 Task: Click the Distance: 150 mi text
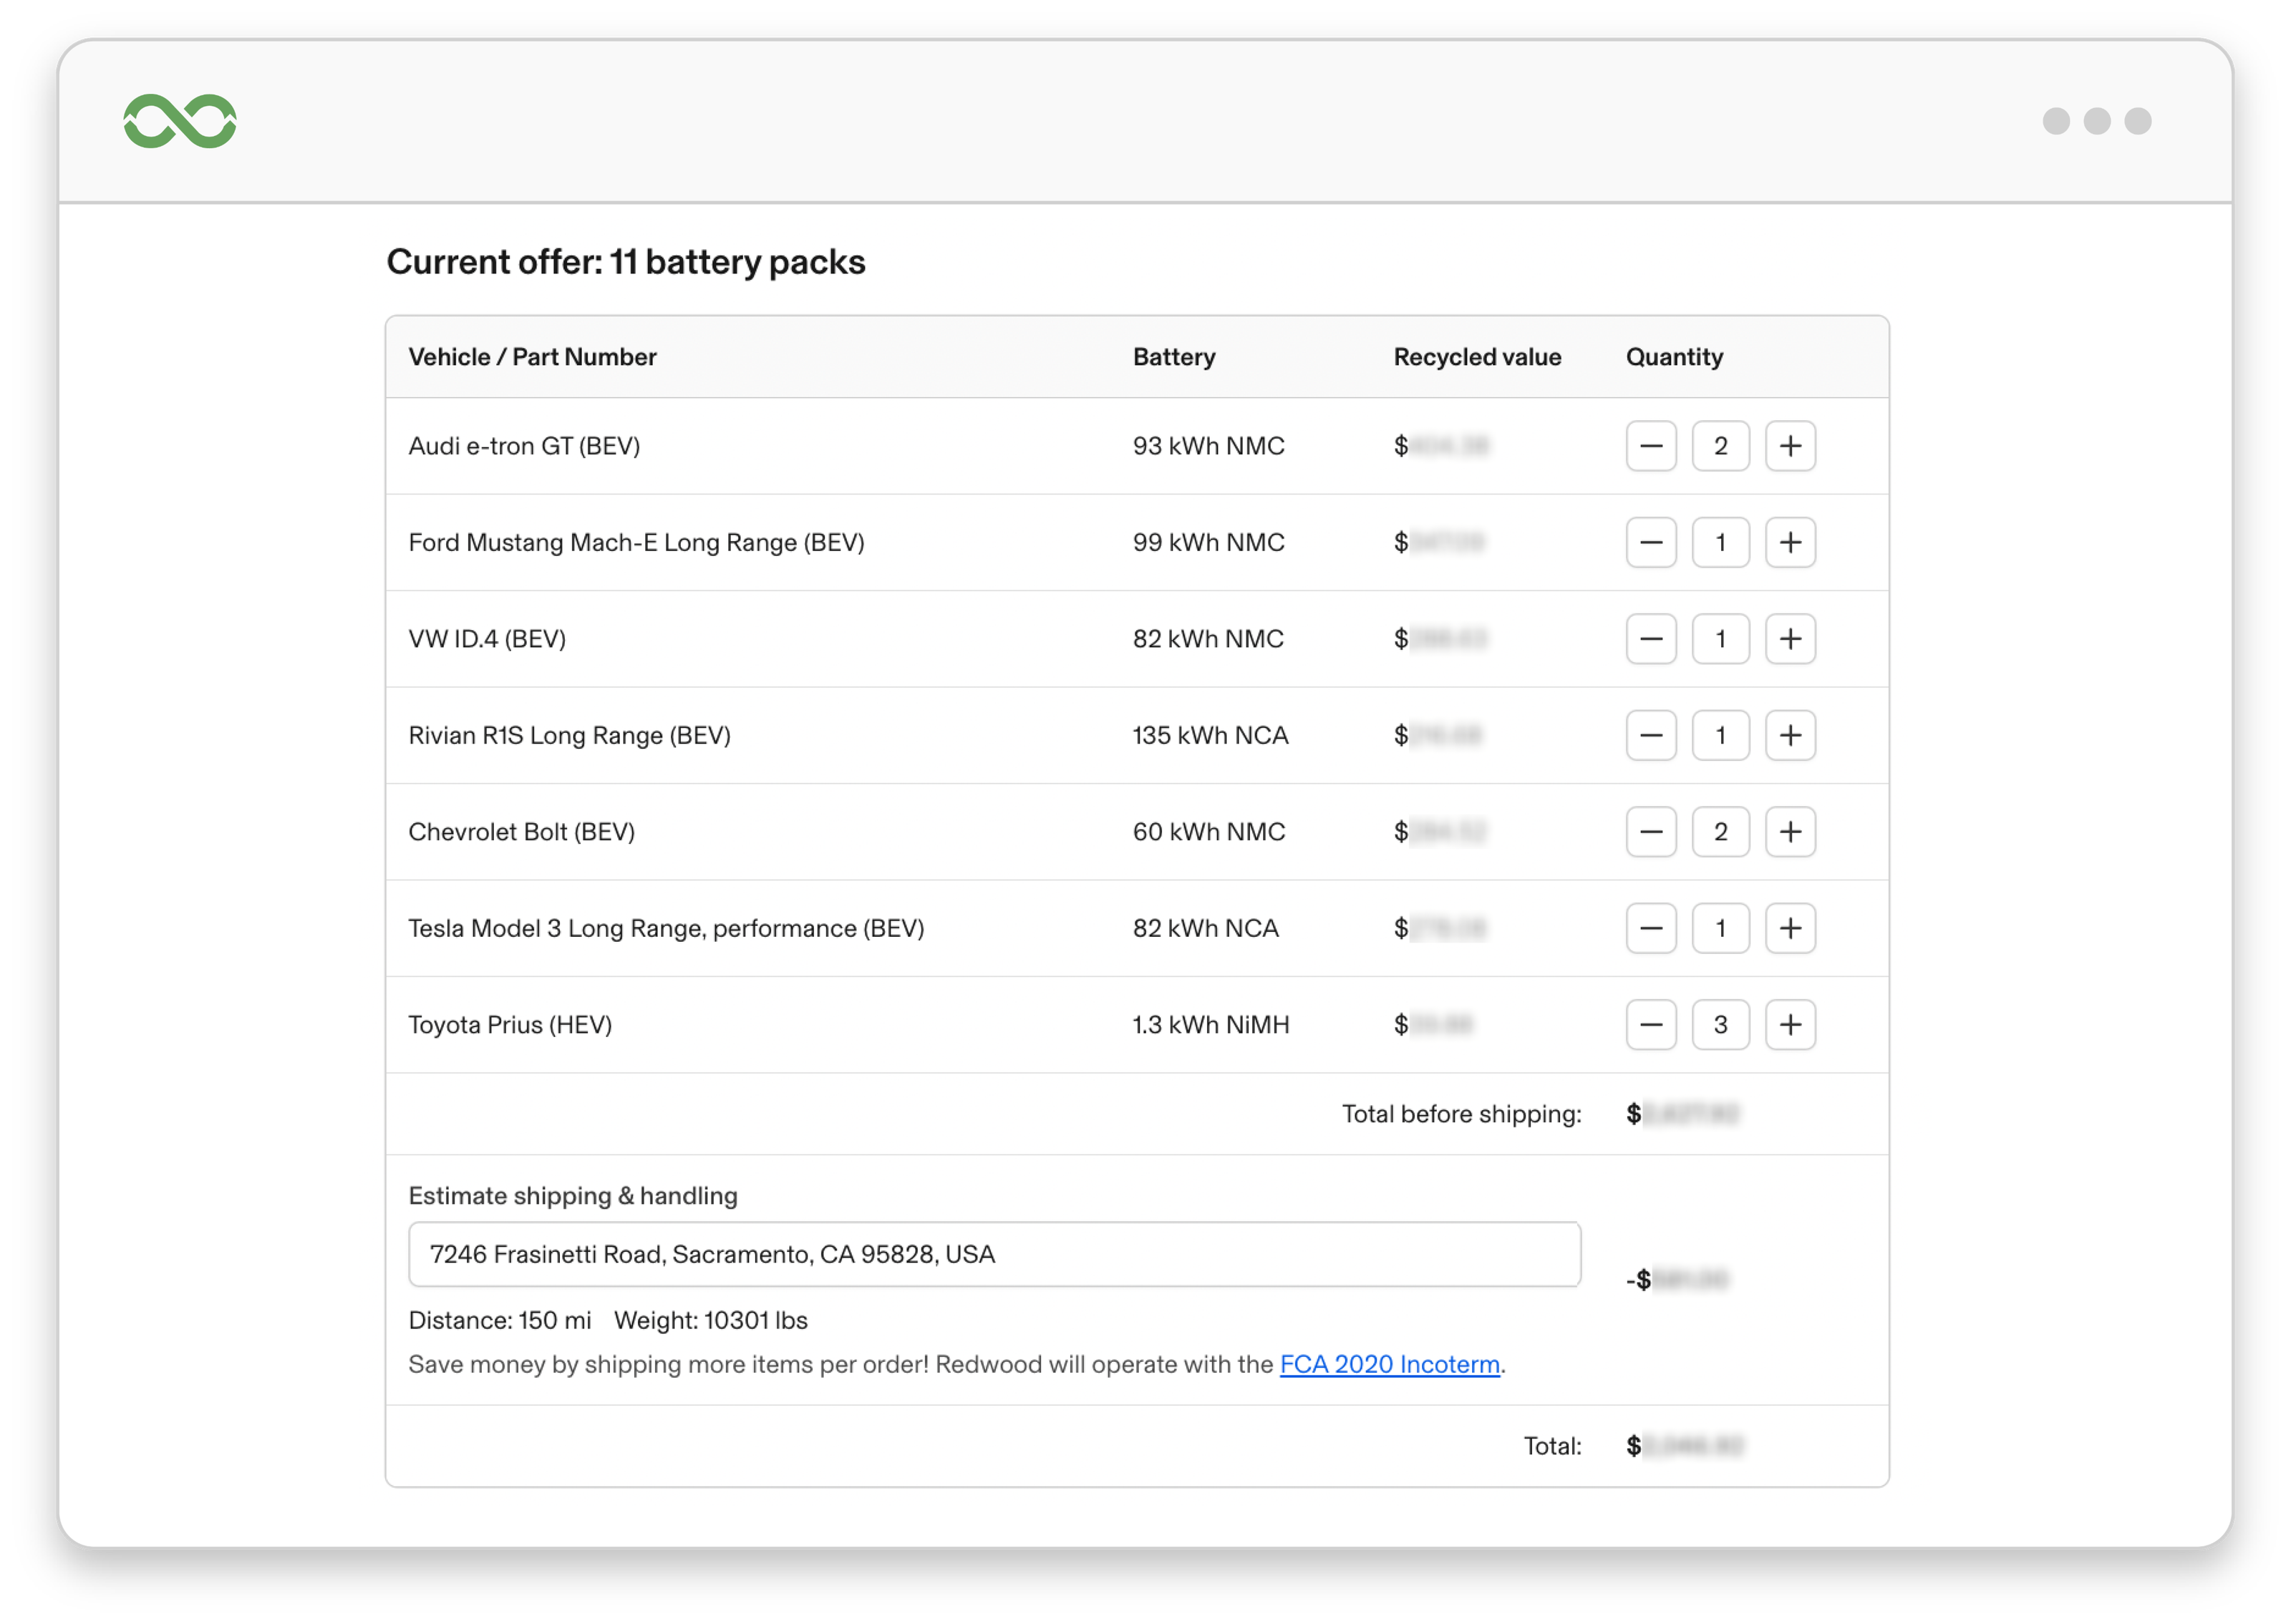[x=500, y=1320]
